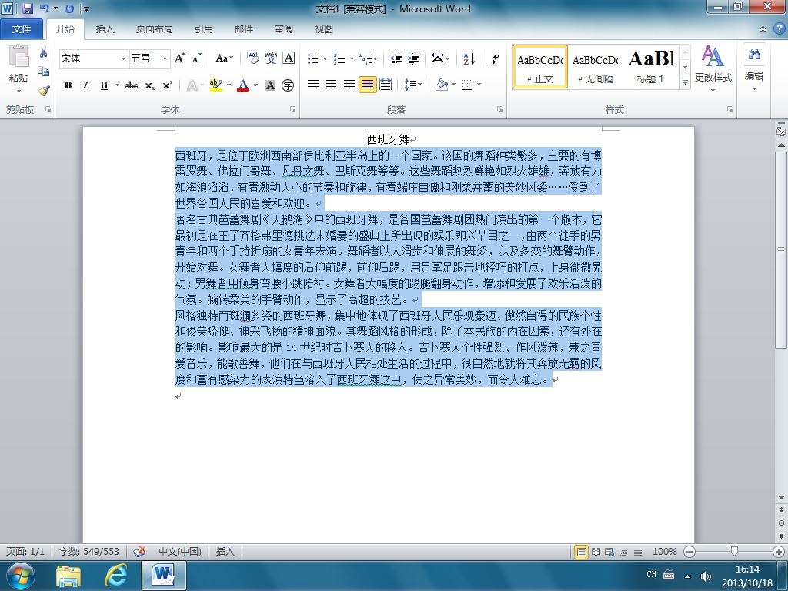Click the Paste clipboard icon
This screenshot has width=788, height=591.
point(18,56)
